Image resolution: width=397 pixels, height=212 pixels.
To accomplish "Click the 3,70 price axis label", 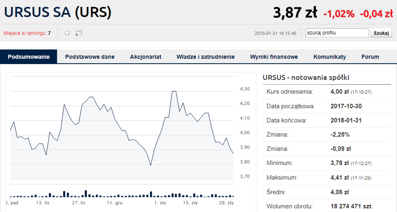I will click(x=245, y=176).
